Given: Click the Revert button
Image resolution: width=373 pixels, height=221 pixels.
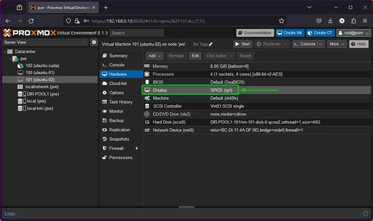Looking at the screenshot, I should [x=245, y=56].
